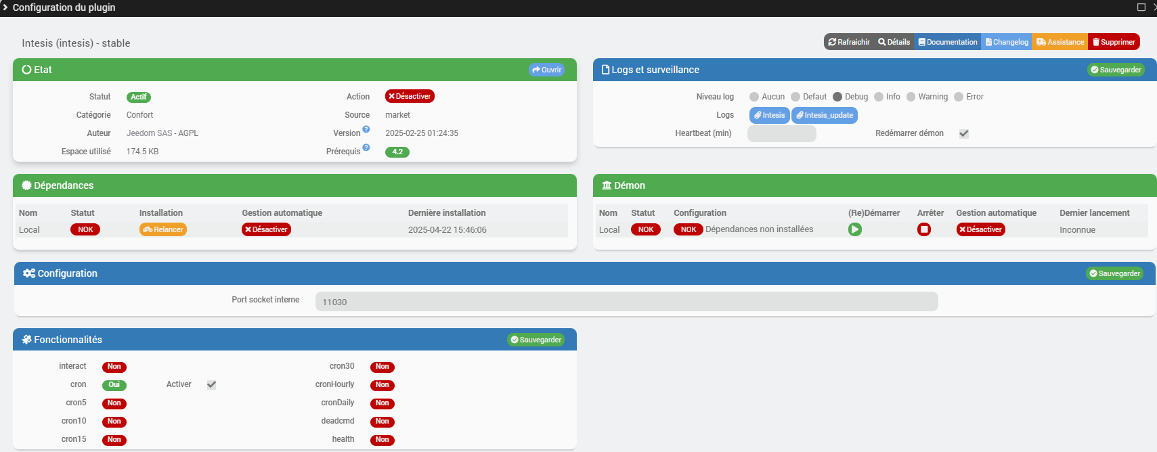Maximize the plugin configuration window
This screenshot has height=452, width=1157.
click(x=1141, y=7)
